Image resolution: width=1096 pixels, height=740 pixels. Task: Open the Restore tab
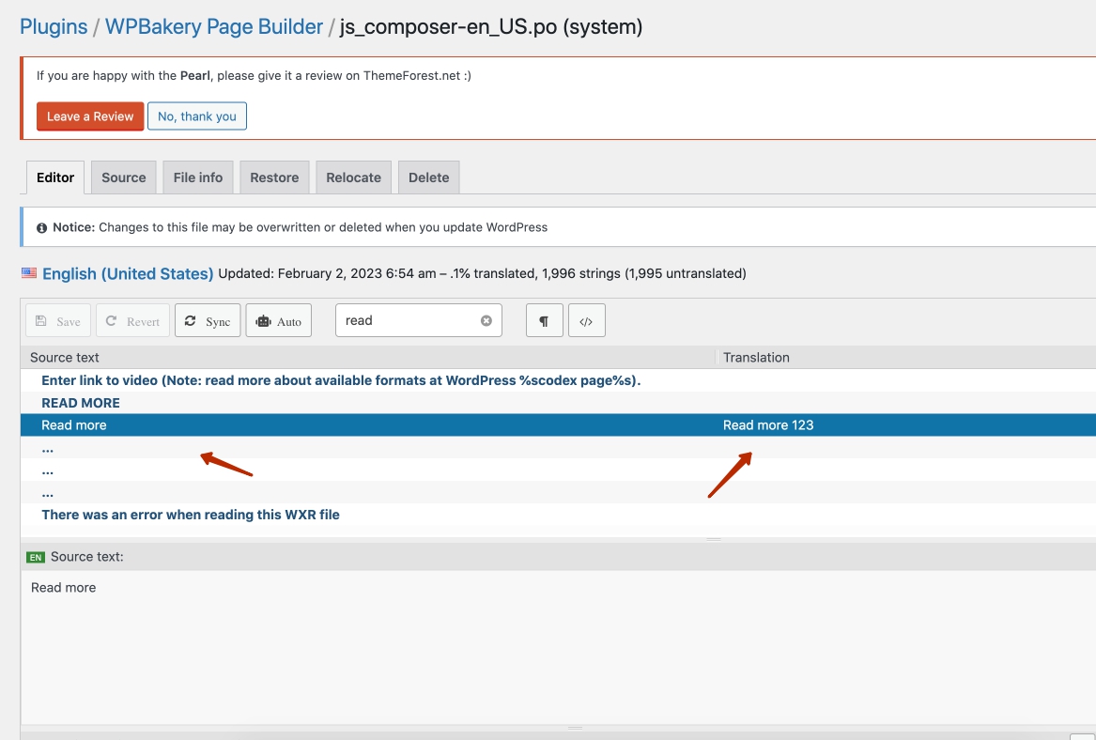click(274, 177)
